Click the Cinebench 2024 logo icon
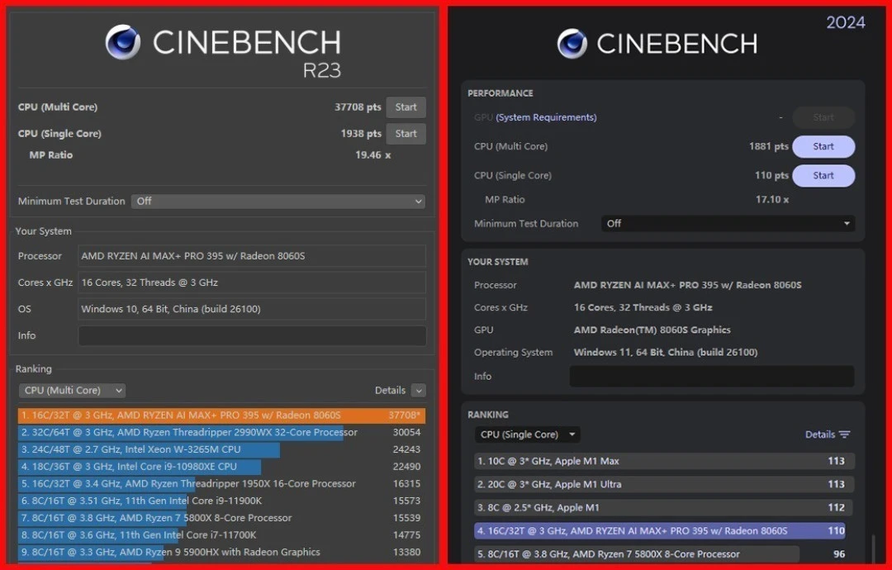The image size is (892, 570). click(572, 44)
